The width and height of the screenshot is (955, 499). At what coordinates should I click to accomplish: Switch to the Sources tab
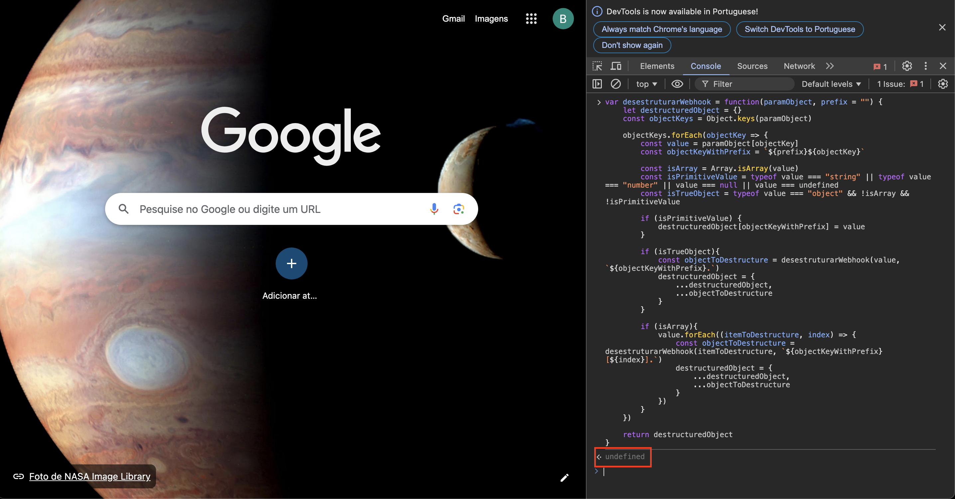[752, 66]
